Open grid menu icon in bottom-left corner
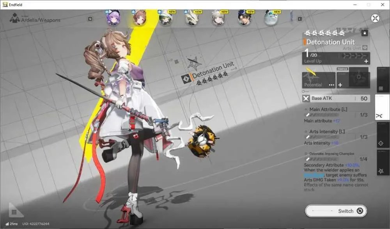 point(14,212)
